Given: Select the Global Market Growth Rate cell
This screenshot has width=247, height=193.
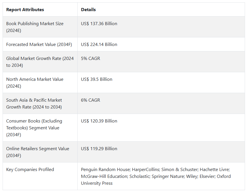Looking at the screenshot, I should [40, 62].
